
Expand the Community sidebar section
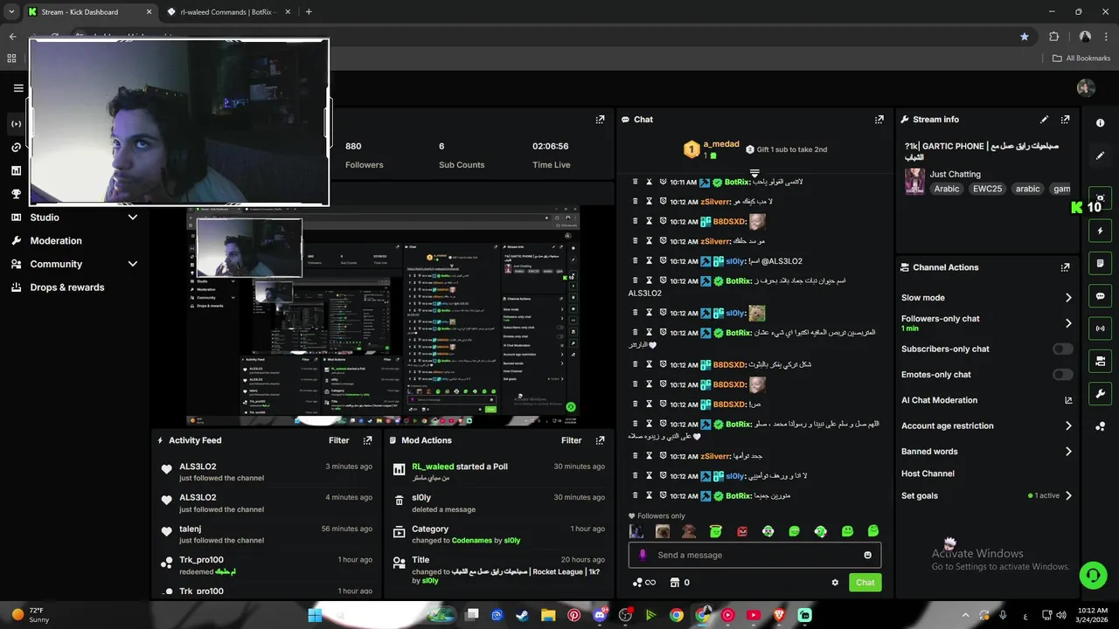(x=133, y=264)
